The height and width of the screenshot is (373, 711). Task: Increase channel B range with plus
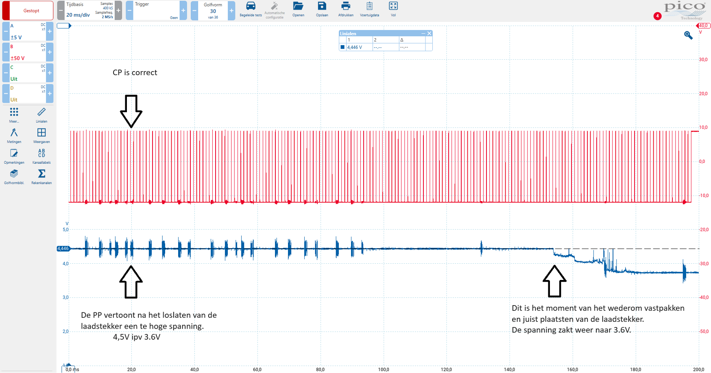point(50,52)
